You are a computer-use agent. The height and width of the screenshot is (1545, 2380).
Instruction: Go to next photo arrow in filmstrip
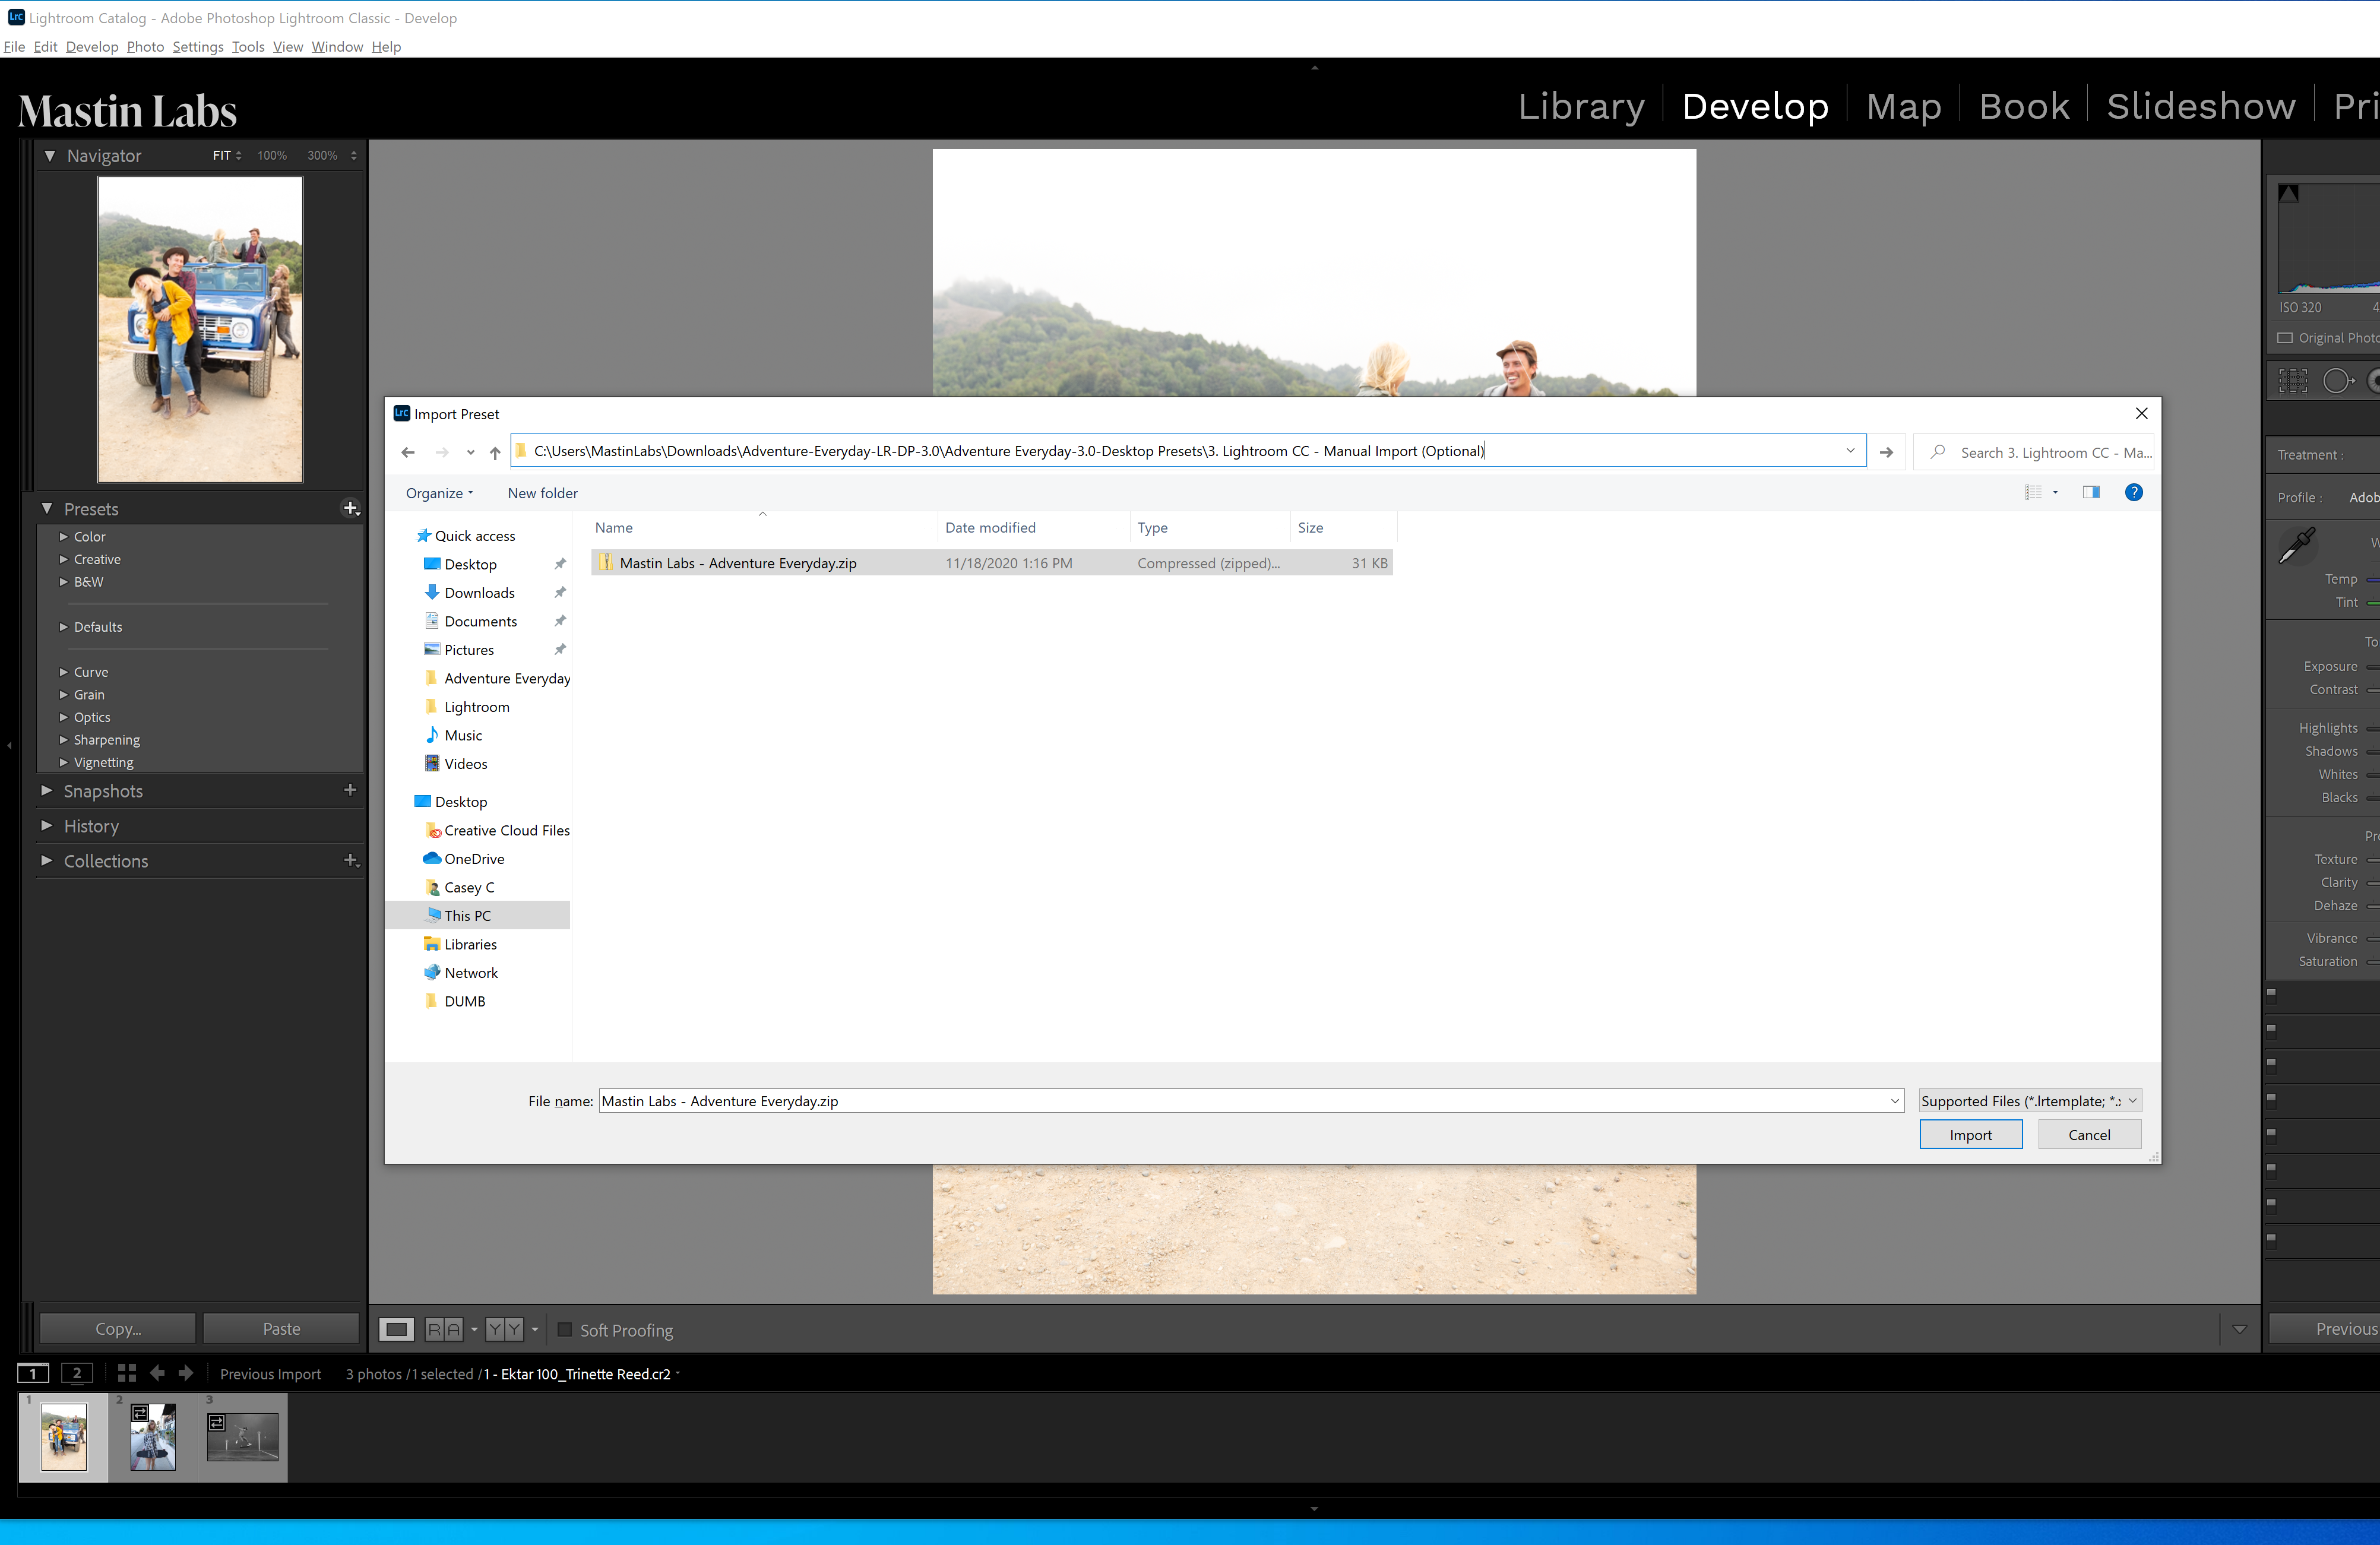[x=186, y=1373]
